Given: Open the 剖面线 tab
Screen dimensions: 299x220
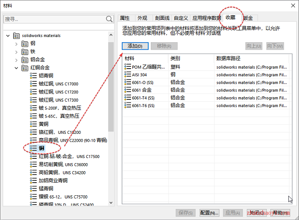Looking at the screenshot, I should (x=162, y=18).
